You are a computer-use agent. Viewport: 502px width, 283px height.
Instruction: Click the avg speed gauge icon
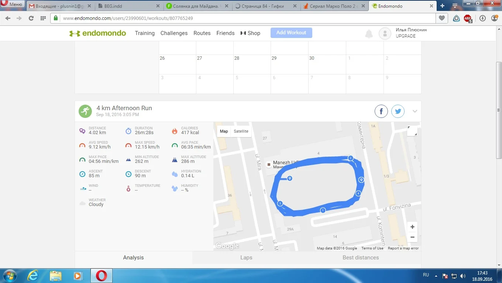(x=82, y=145)
